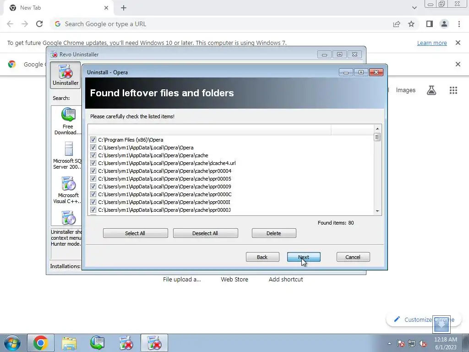Screen dimensions: 469x352
Task: Uncheck the opr0000J cache item
Action: [x=93, y=210]
